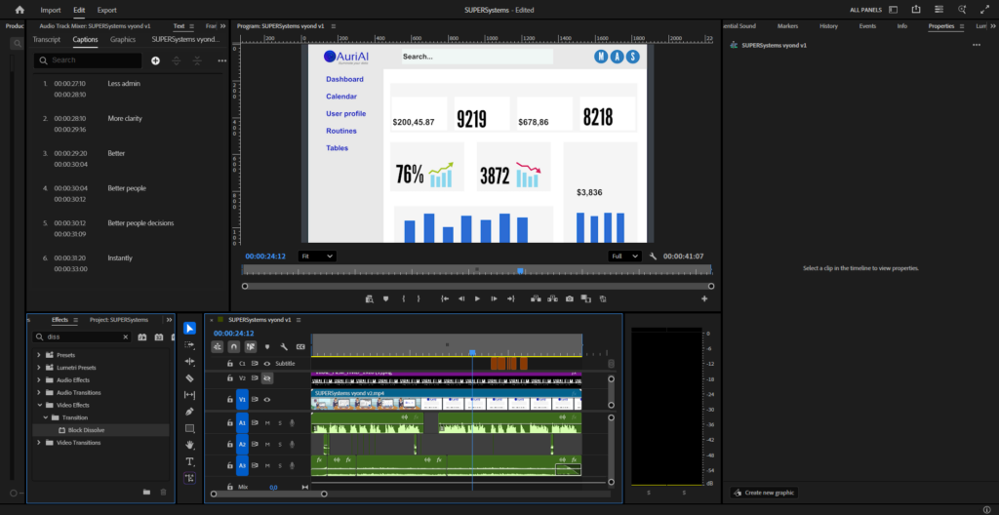Image resolution: width=999 pixels, height=515 pixels.
Task: Expand the Video Transitions folder
Action: 39,443
